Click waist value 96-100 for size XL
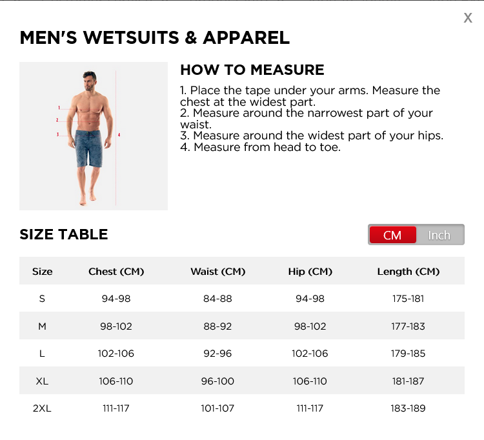This screenshot has height=440, width=484. (x=217, y=381)
